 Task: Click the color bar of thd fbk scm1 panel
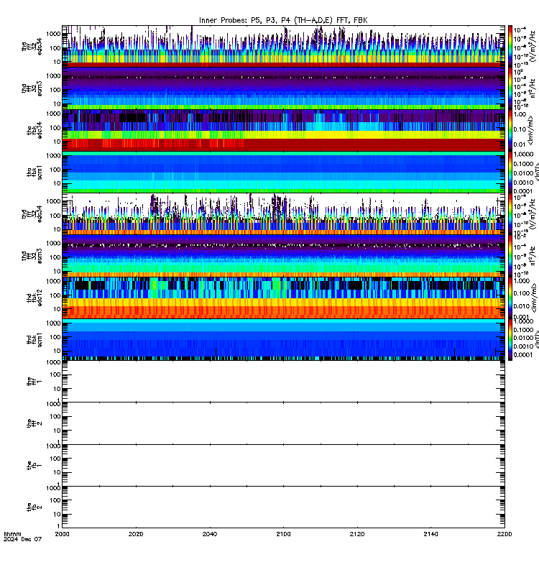point(510,339)
